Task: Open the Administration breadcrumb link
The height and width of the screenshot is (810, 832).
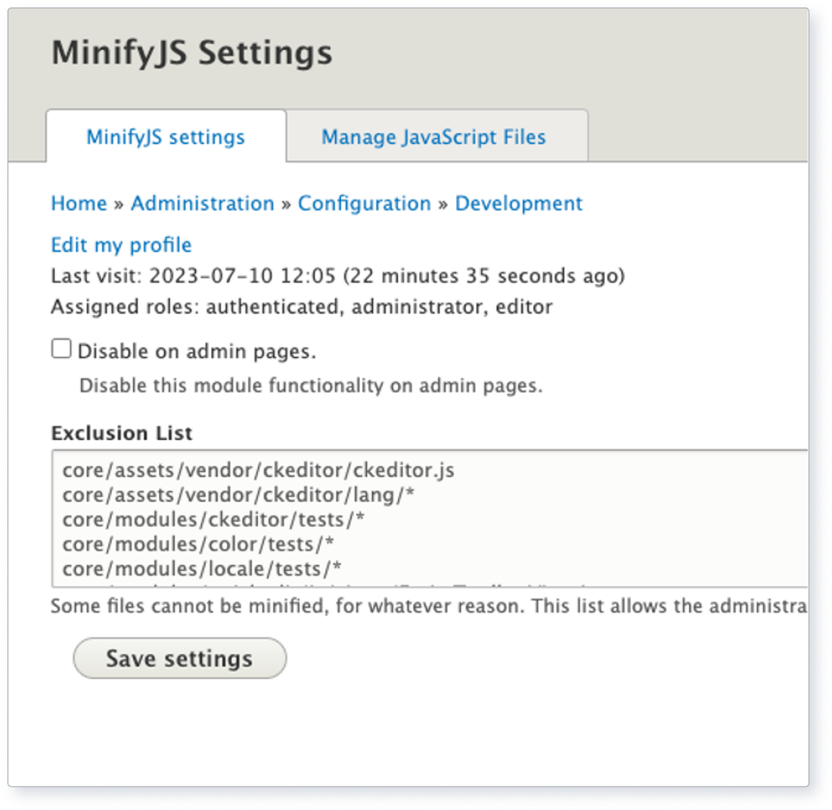Action: (202, 203)
